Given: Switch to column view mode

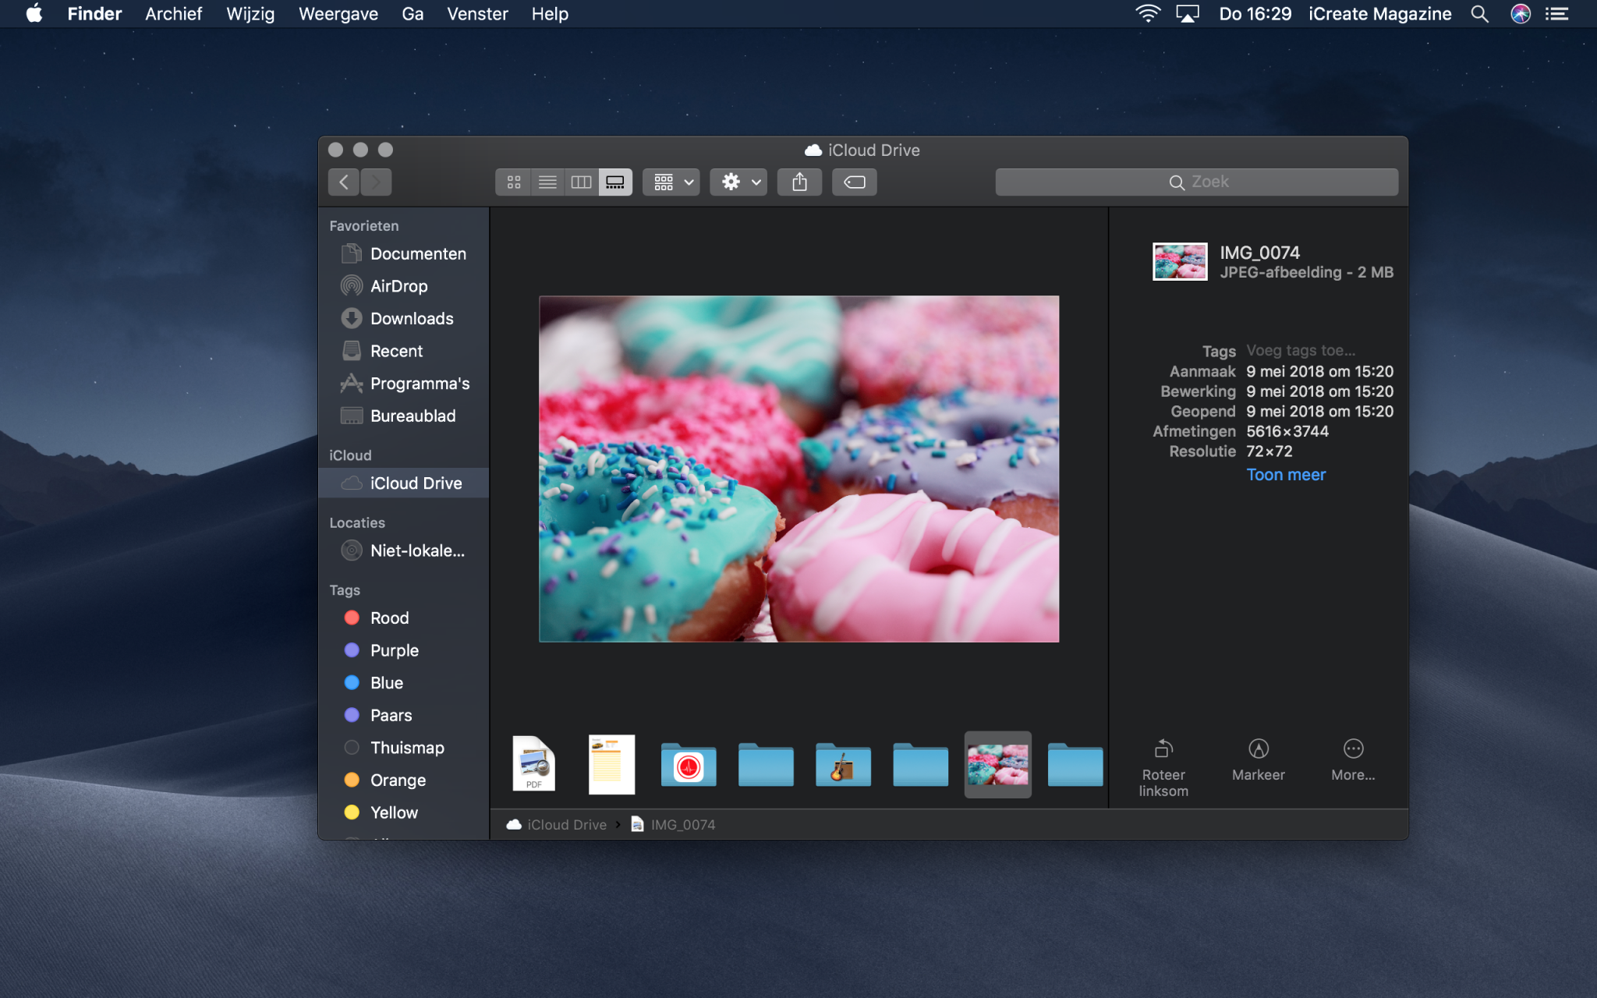Looking at the screenshot, I should pyautogui.click(x=581, y=182).
